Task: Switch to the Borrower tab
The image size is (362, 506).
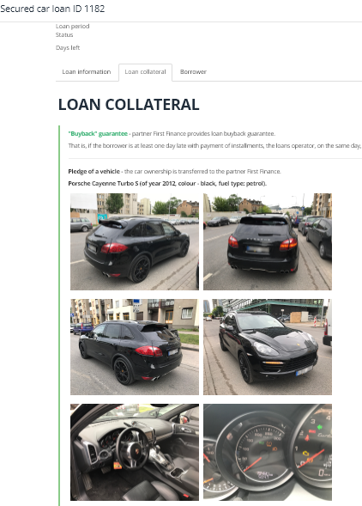Action: pos(193,72)
